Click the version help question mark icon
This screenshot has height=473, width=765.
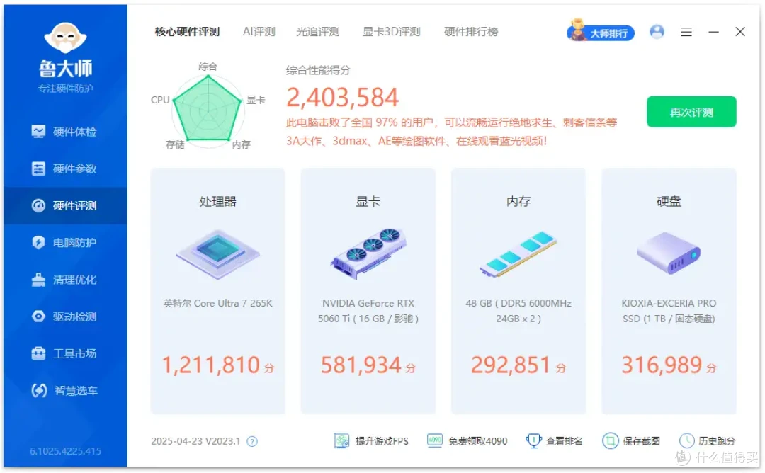click(x=252, y=442)
